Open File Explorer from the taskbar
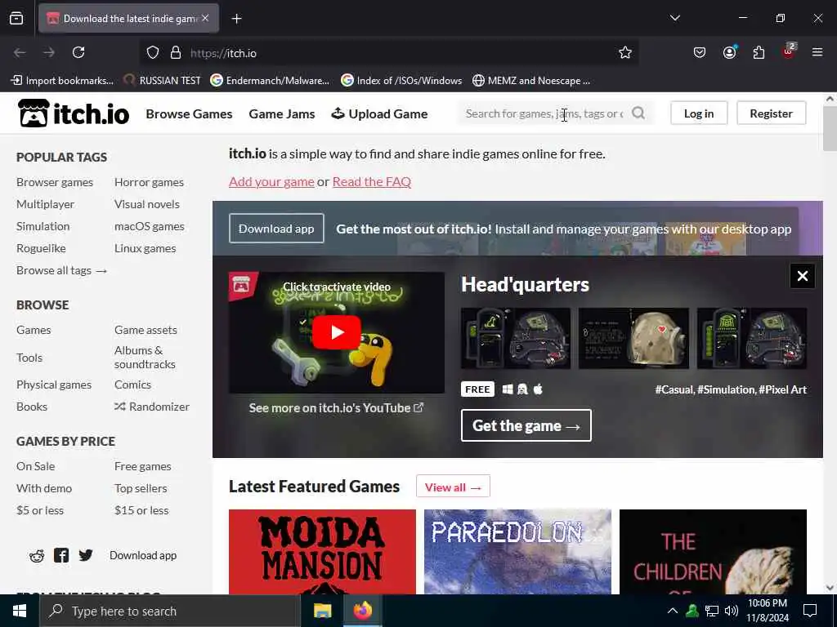The height and width of the screenshot is (627, 837). pos(322,611)
